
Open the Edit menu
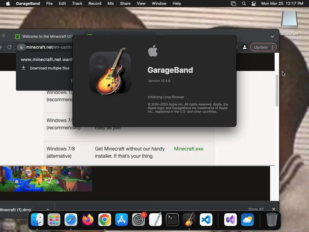click(x=62, y=3)
